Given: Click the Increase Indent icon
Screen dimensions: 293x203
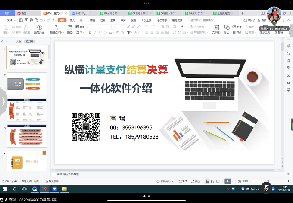Looking at the screenshot, I should [167, 27].
